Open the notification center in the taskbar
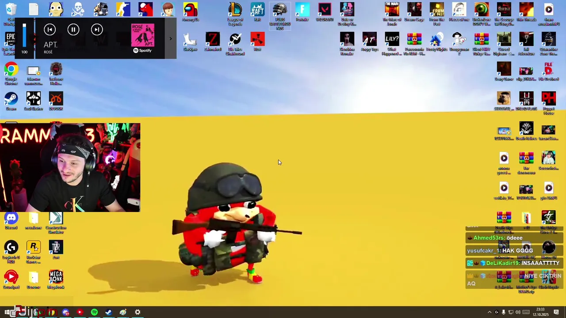 tap(556, 312)
